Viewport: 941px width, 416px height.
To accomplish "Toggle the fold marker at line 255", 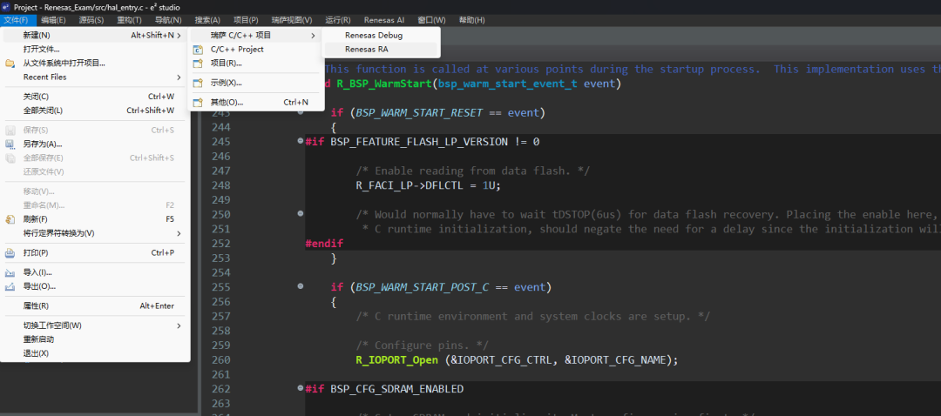I will point(301,286).
